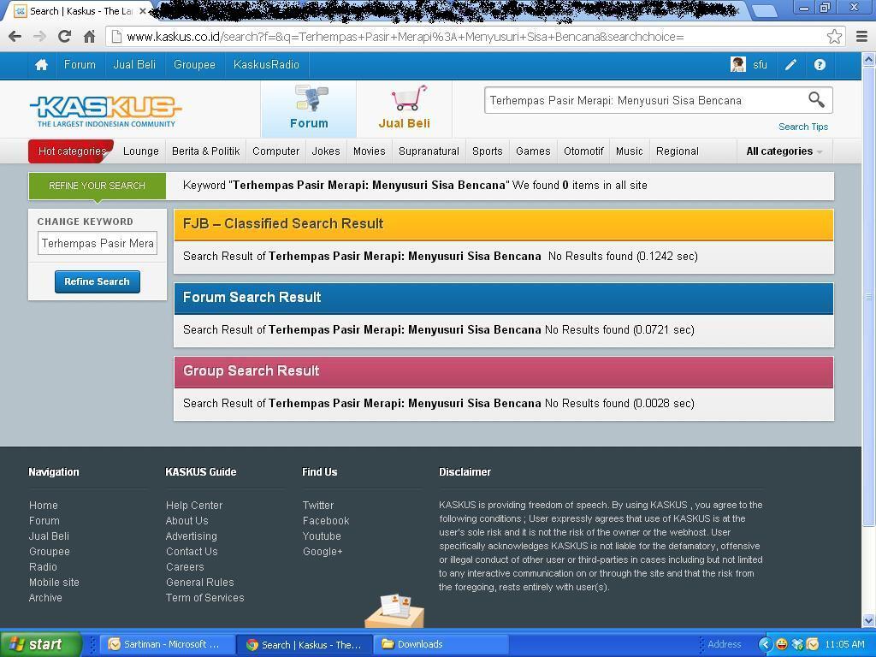Close the Kaskus browser tab
Image resolution: width=876 pixels, height=657 pixels.
[x=143, y=10]
